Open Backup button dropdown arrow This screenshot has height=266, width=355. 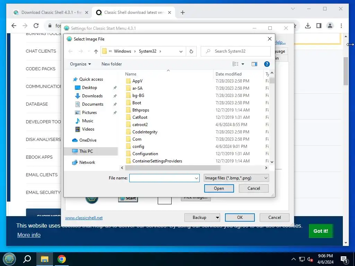(x=217, y=218)
